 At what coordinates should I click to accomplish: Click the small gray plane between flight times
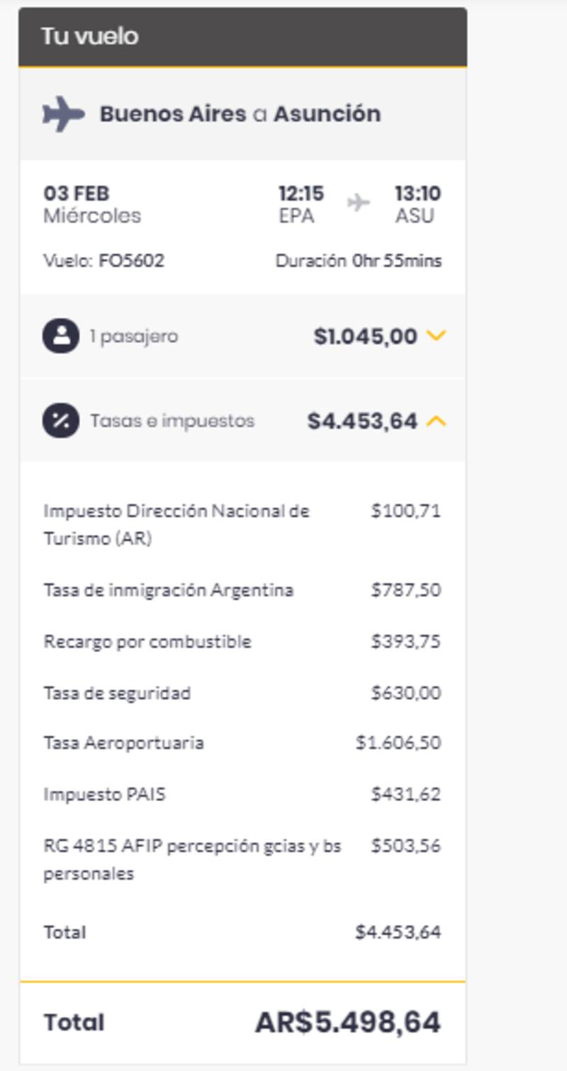click(359, 204)
